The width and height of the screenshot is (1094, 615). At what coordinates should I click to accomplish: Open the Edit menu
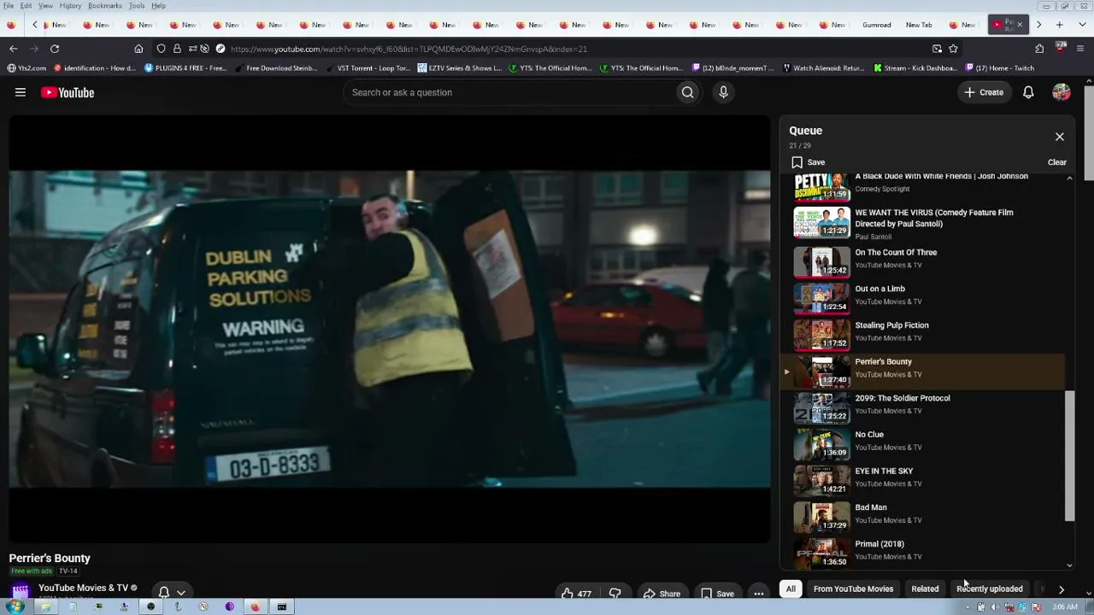[x=26, y=6]
